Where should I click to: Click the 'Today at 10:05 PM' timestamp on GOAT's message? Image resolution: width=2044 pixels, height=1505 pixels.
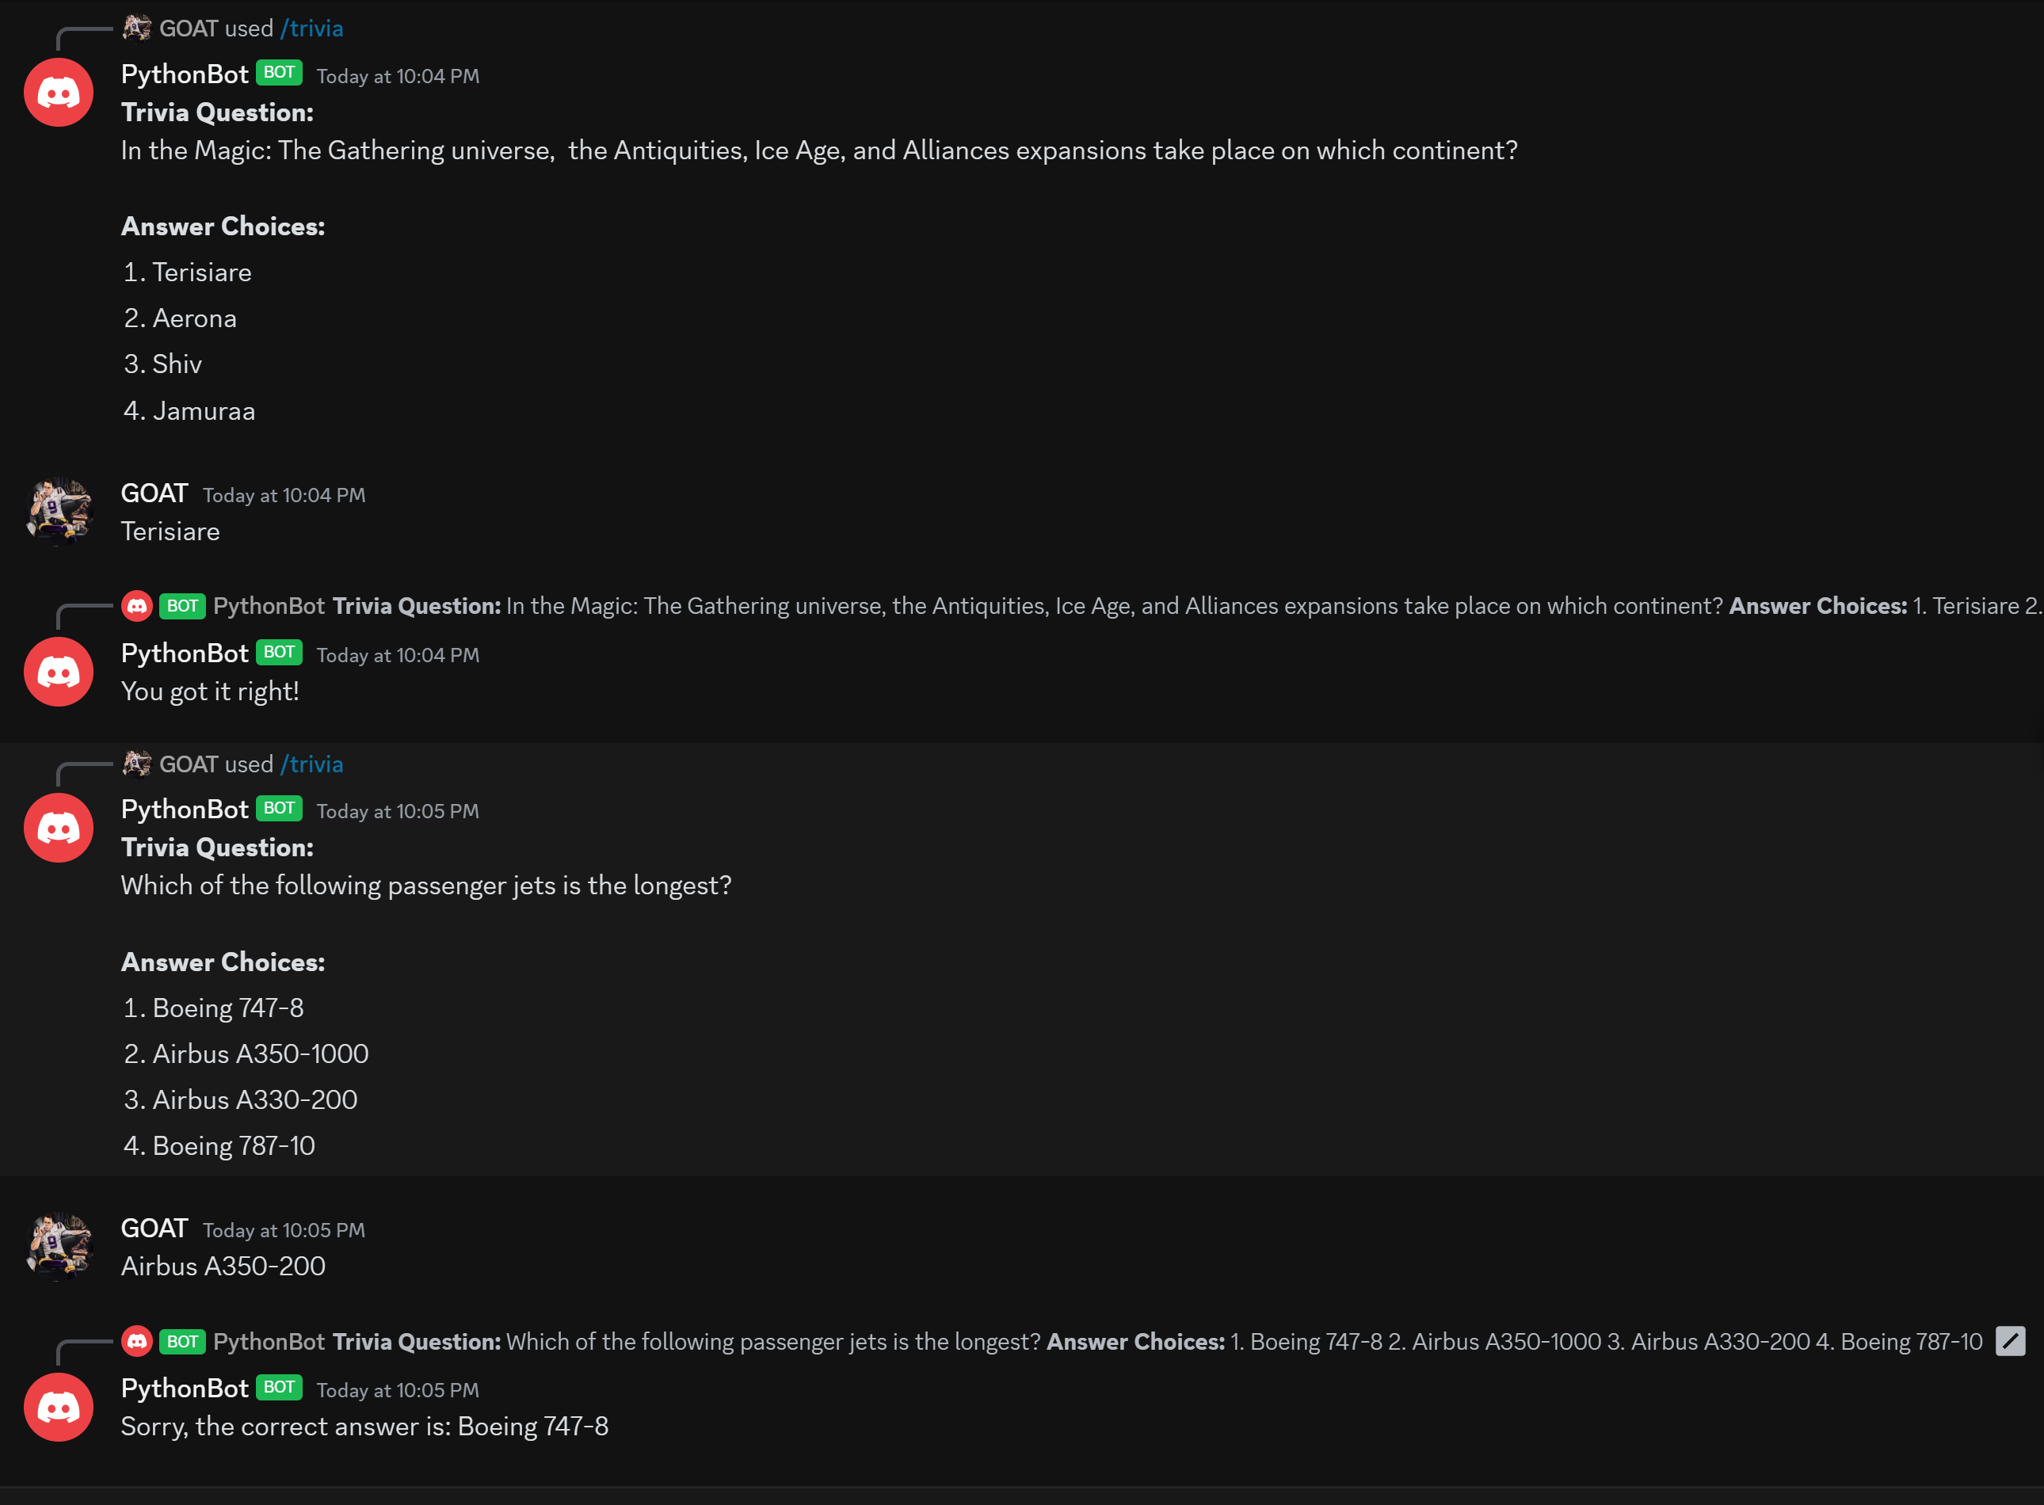click(283, 1230)
